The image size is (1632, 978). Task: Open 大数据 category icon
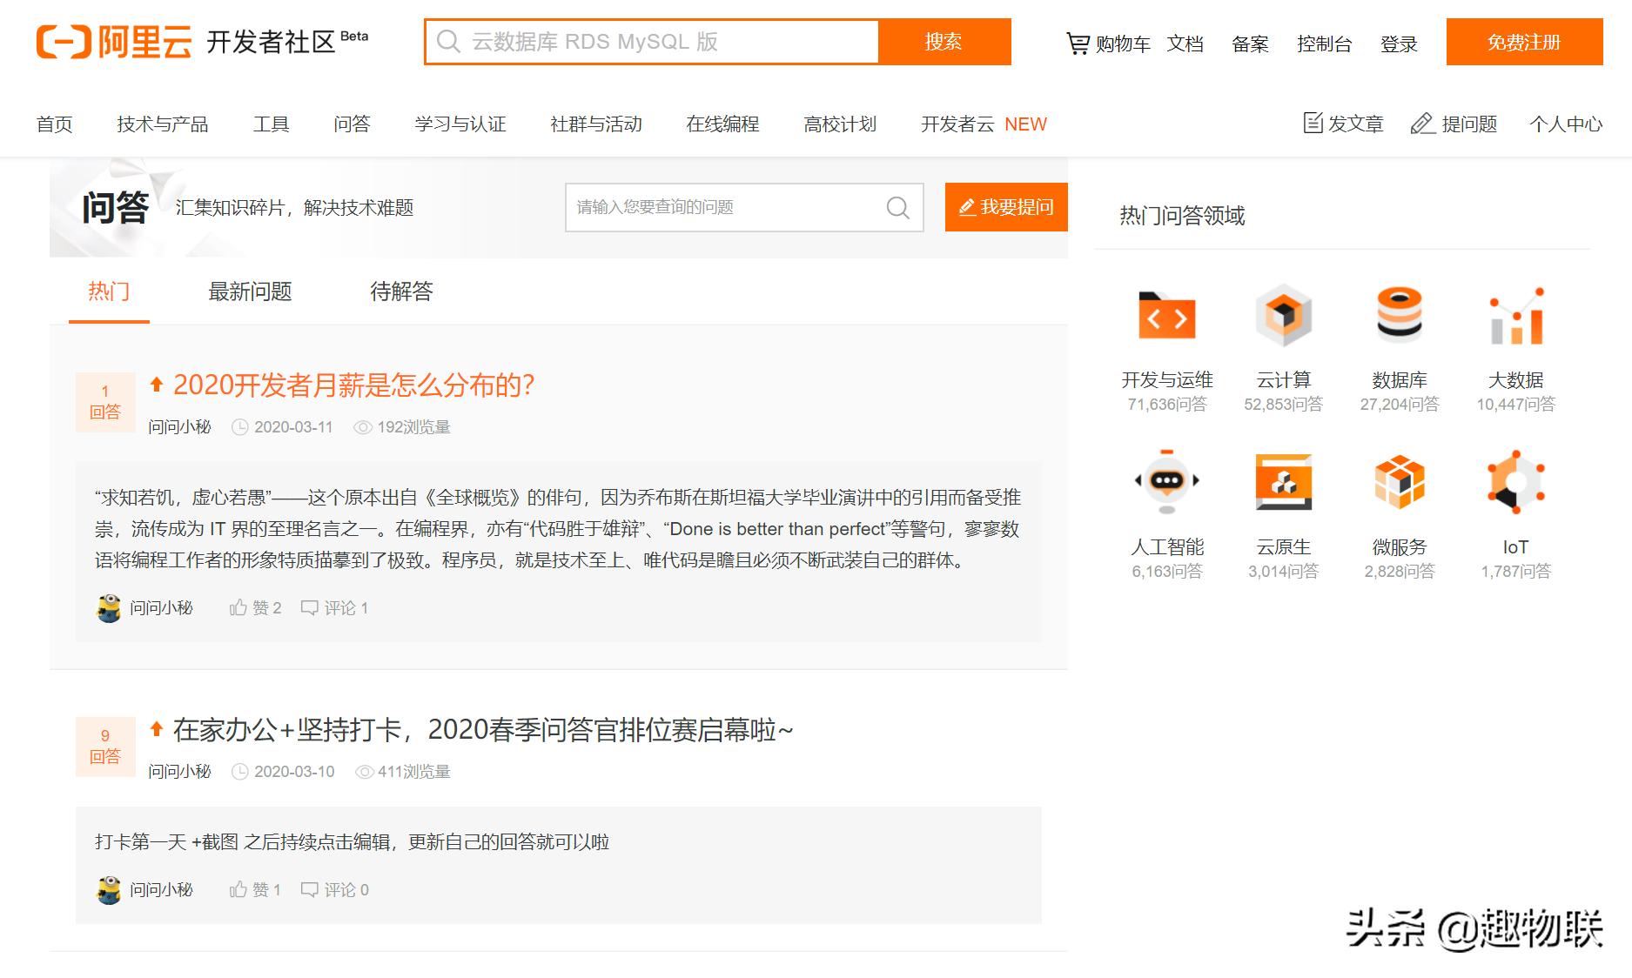(1516, 316)
